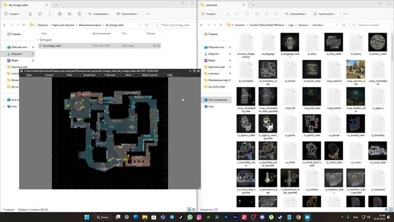Viewport: 394px width, 222px height.
Task: Click Open in the DDS viewer menu
Action: point(29,75)
